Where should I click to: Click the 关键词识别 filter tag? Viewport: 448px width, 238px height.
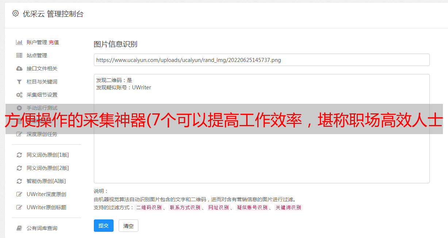288,207
